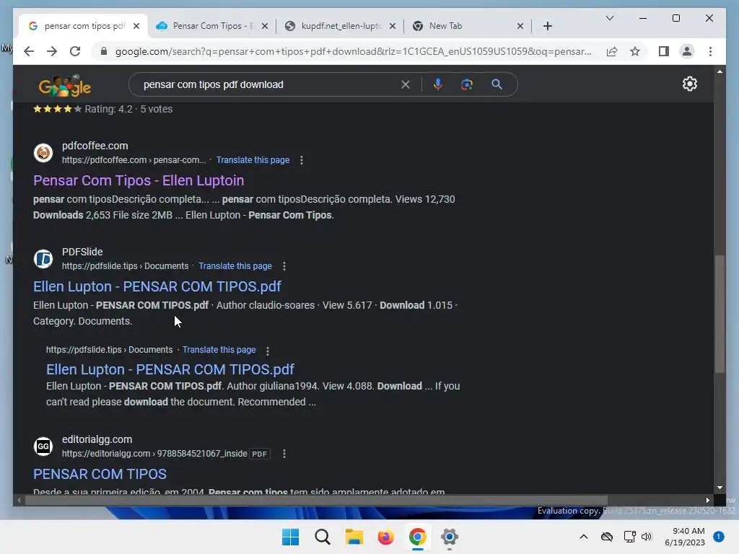Screen dimensions: 739x554
Task: Translate the pdfcoffee.com page
Action: [253, 160]
